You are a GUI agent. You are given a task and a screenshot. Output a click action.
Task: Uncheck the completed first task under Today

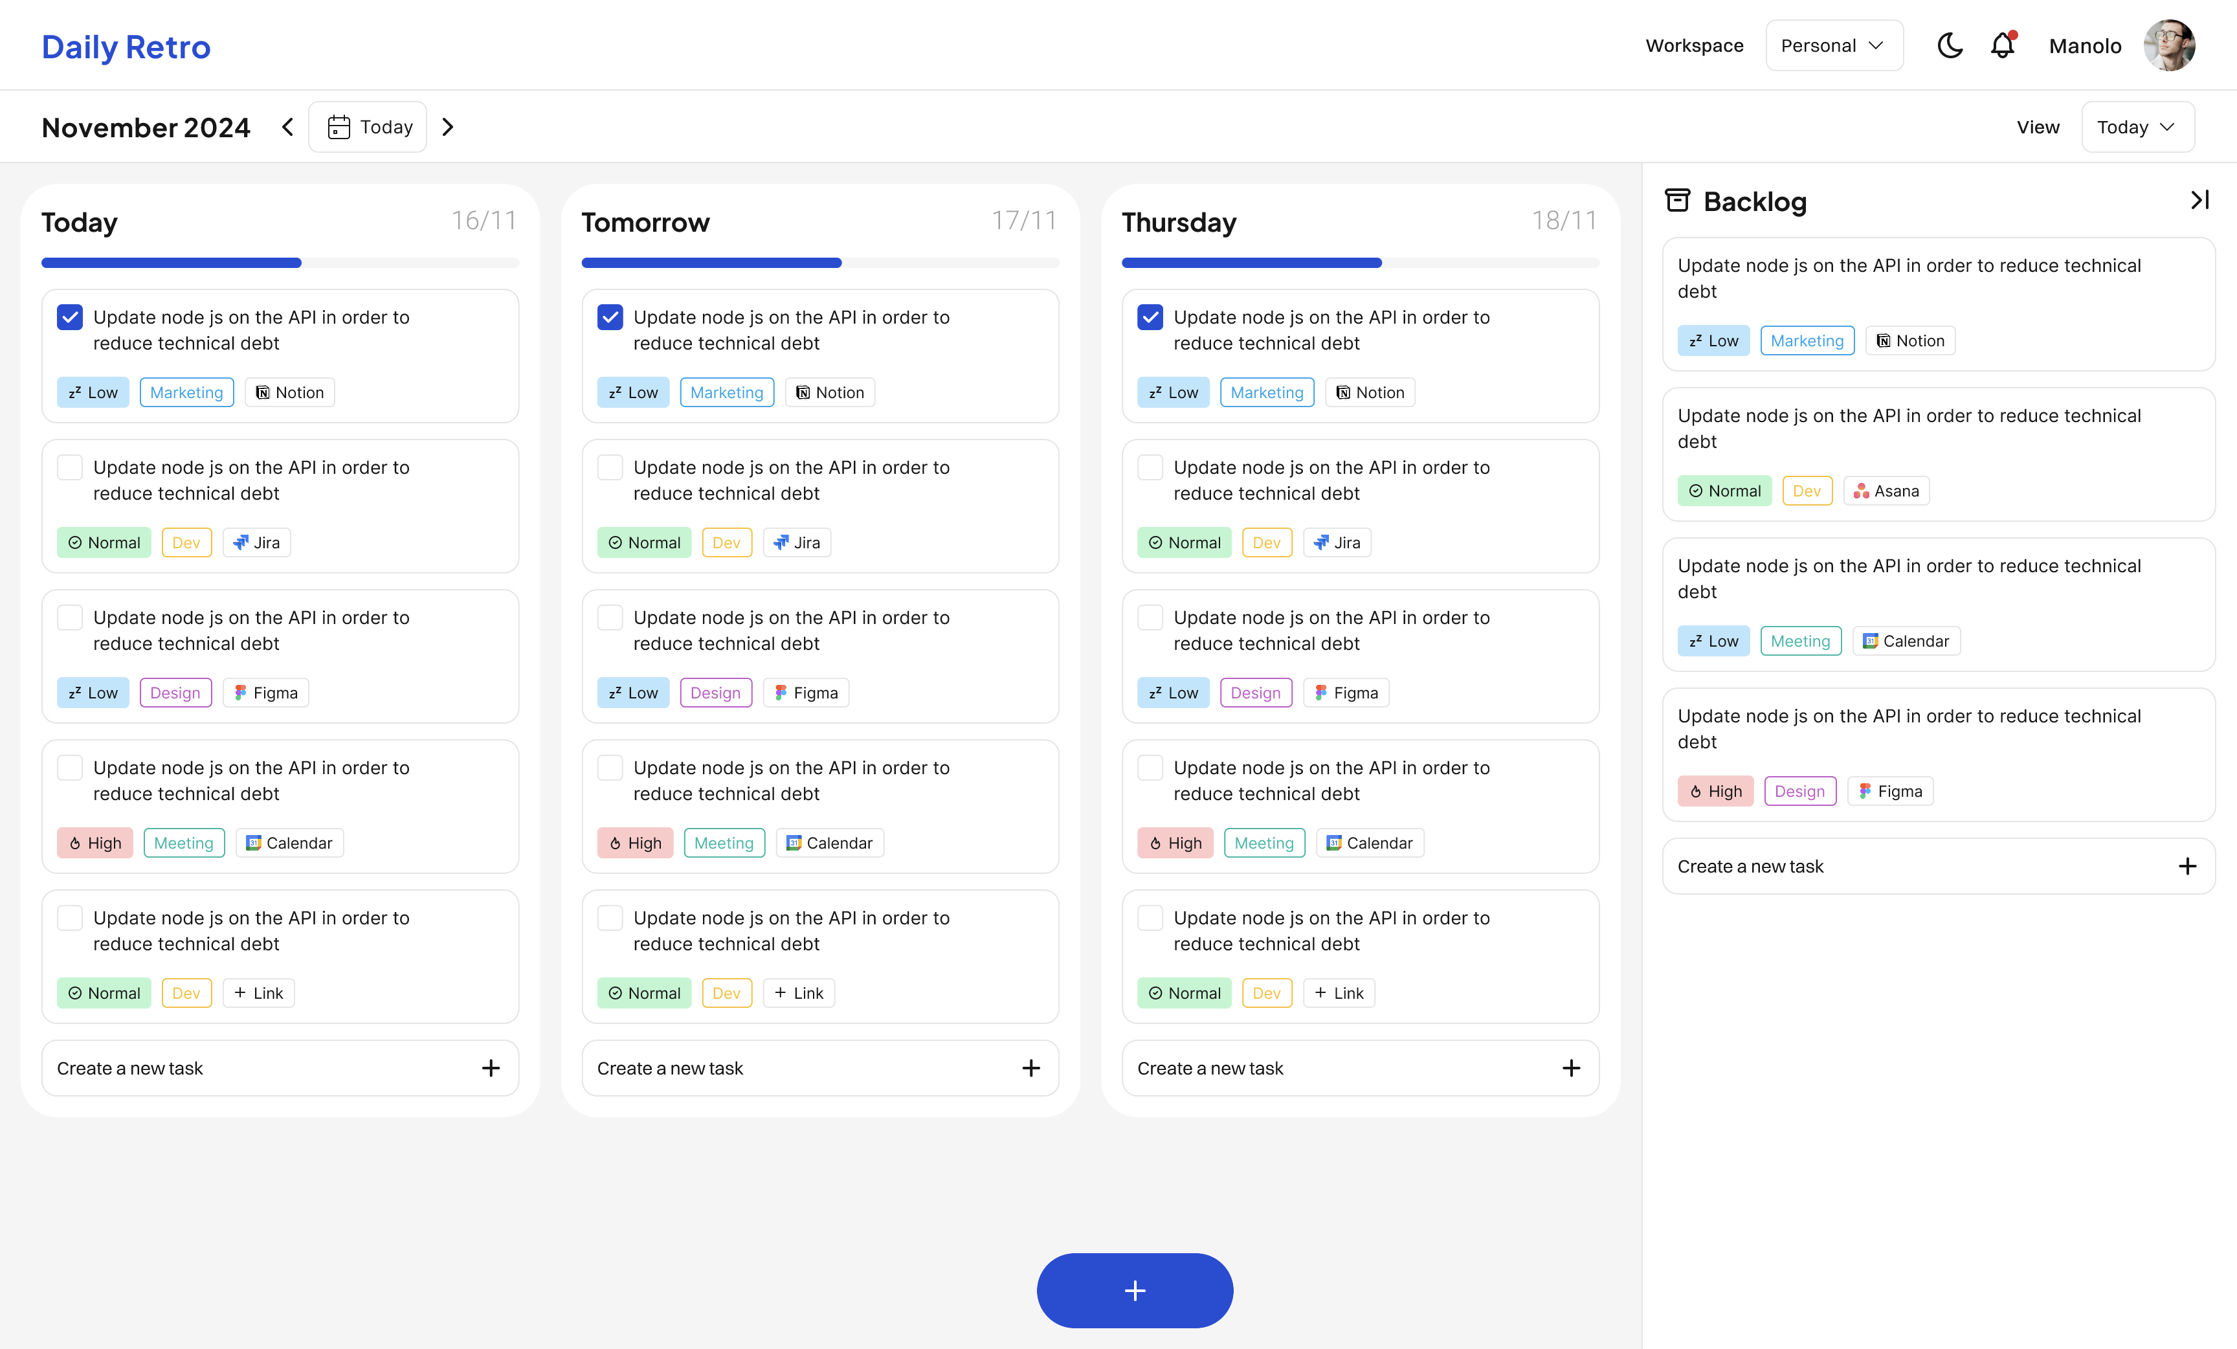(70, 317)
